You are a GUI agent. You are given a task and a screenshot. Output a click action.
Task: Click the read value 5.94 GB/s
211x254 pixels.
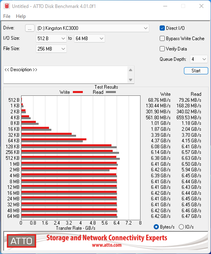(191, 170)
